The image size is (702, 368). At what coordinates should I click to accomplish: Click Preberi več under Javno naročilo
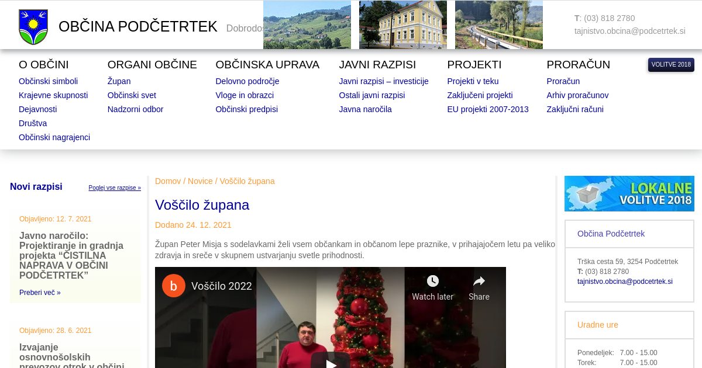coord(40,293)
